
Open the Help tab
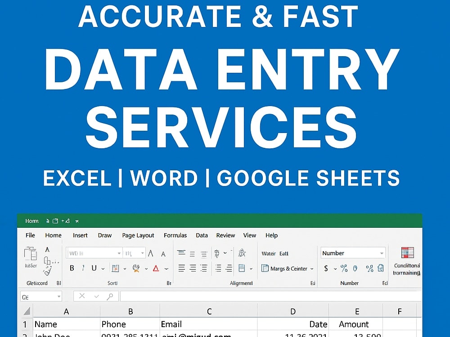pos(271,235)
